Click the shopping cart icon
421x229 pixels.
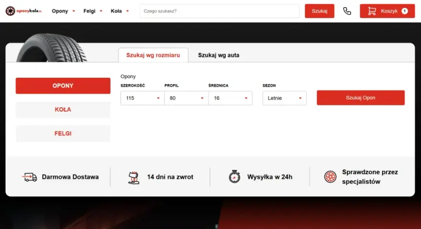coord(372,11)
